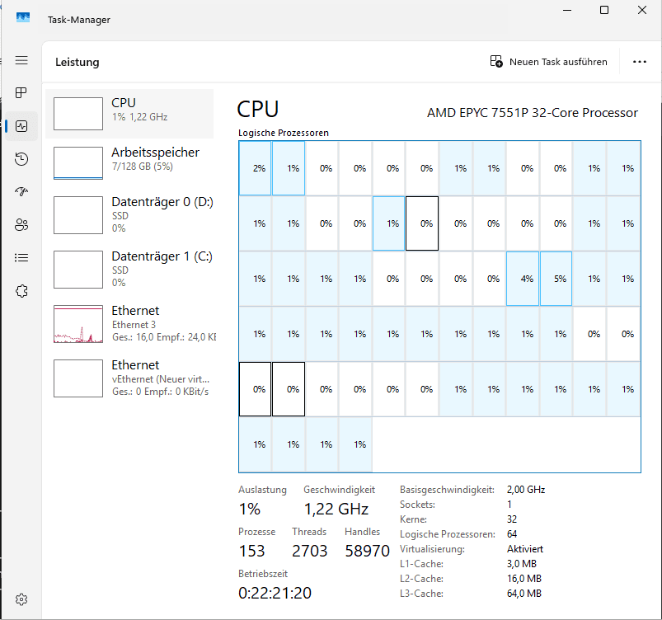Click the 'AMD EPYC 7551P 32-Core Processor' label

(x=532, y=113)
